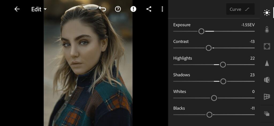Open the Detail triangle panel icon
The image size is (274, 126).
click(267, 63)
